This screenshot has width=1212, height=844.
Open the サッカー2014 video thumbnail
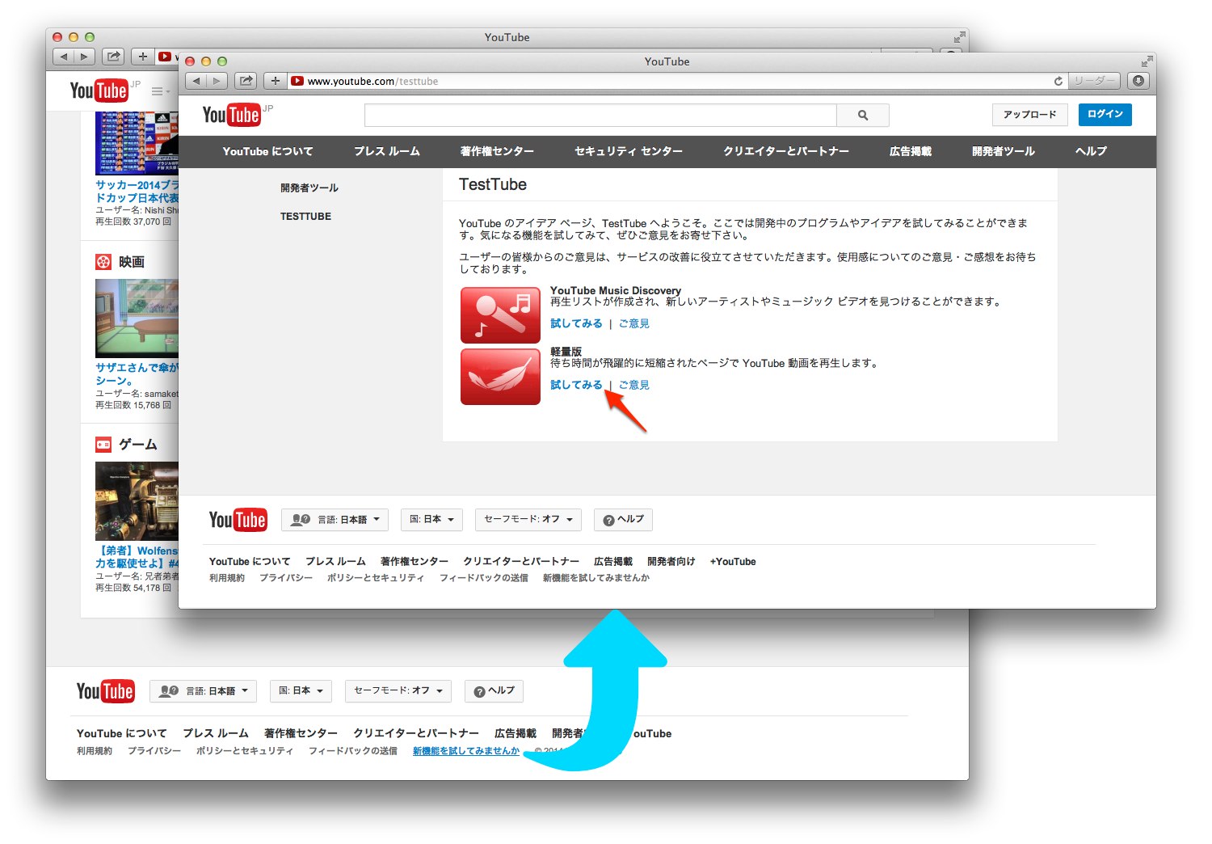click(137, 143)
